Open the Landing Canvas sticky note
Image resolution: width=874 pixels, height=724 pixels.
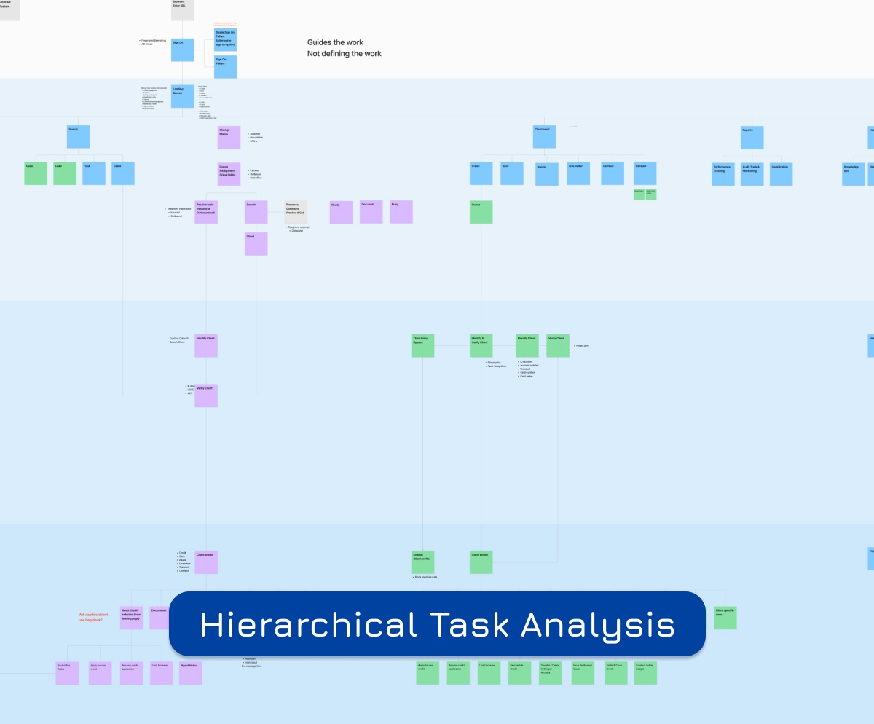click(182, 95)
